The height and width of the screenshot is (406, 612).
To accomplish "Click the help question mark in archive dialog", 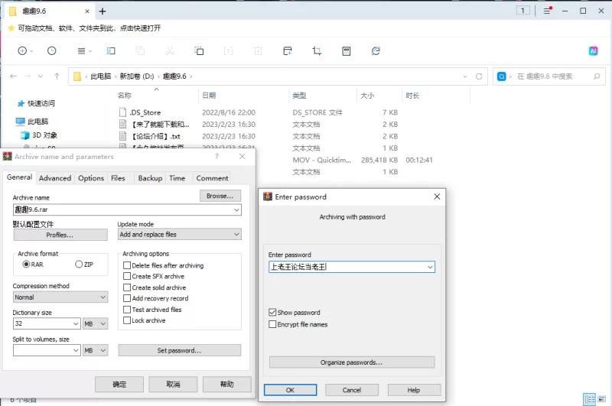I will click(216, 157).
